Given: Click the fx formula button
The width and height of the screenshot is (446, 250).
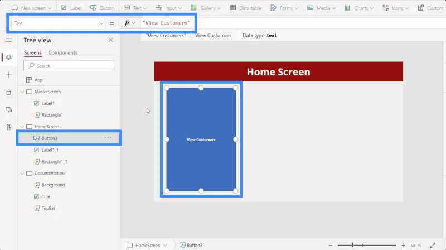Looking at the screenshot, I should (129, 23).
